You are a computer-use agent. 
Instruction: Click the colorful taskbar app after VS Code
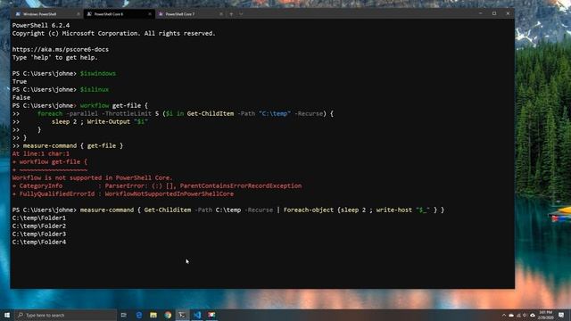(x=211, y=315)
